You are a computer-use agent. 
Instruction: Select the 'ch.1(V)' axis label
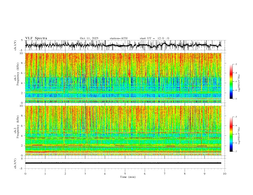(x=15, y=45)
